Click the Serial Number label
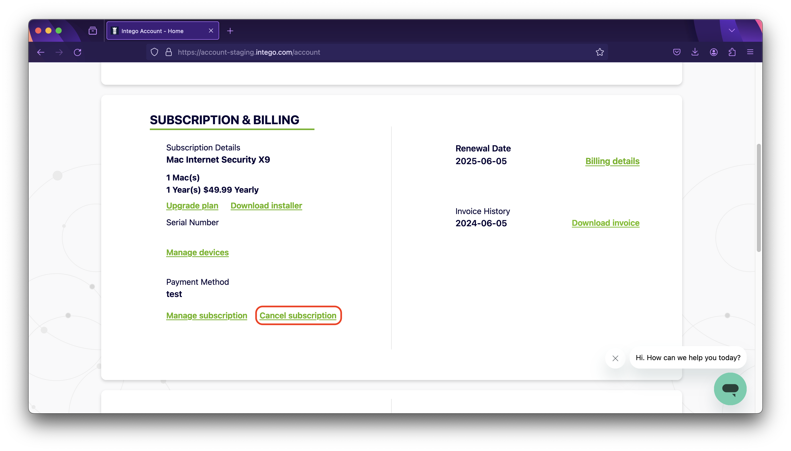The width and height of the screenshot is (791, 451). pyautogui.click(x=192, y=222)
